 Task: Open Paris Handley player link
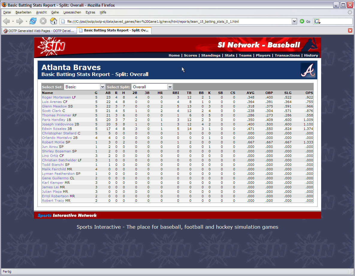pyautogui.click(x=53, y=120)
